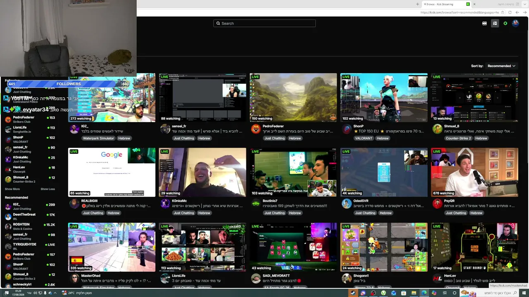The width and height of the screenshot is (529, 297).
Task: Click the green circle icon in the header
Action: [x=505, y=24]
